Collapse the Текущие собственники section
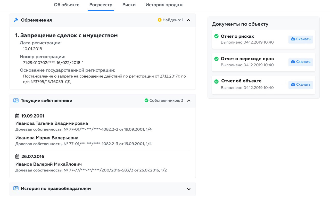The width and height of the screenshot is (330, 198). (x=189, y=101)
